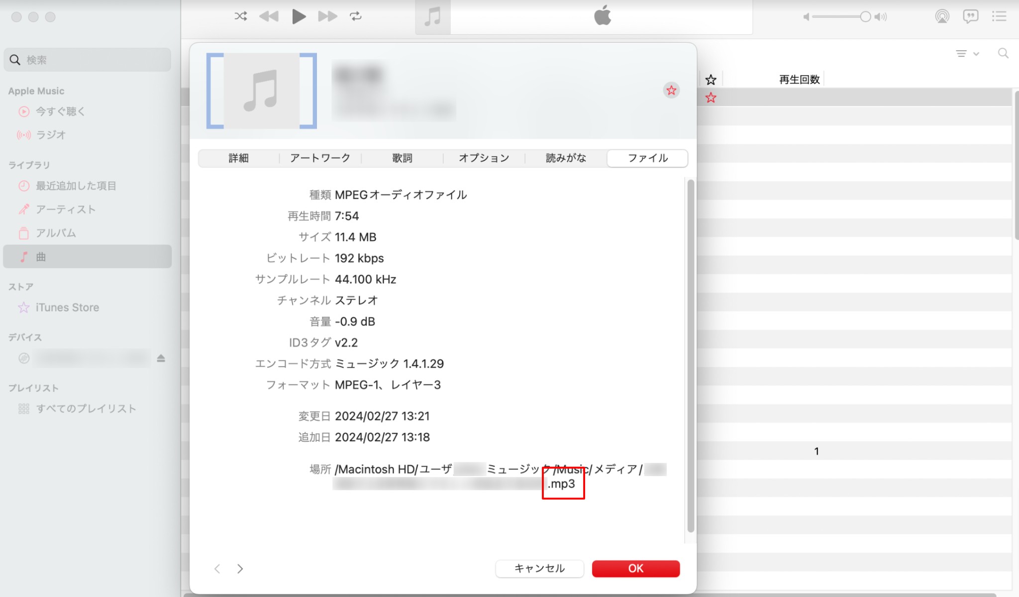This screenshot has width=1019, height=597.
Task: Toggle shuffle playback
Action: [241, 16]
